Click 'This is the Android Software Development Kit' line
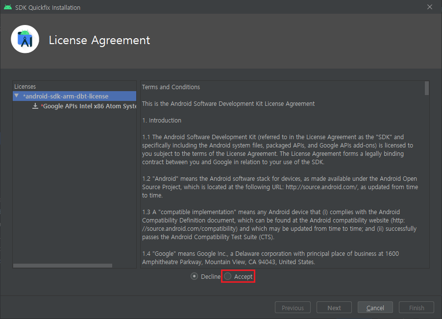The image size is (442, 319). (228, 104)
